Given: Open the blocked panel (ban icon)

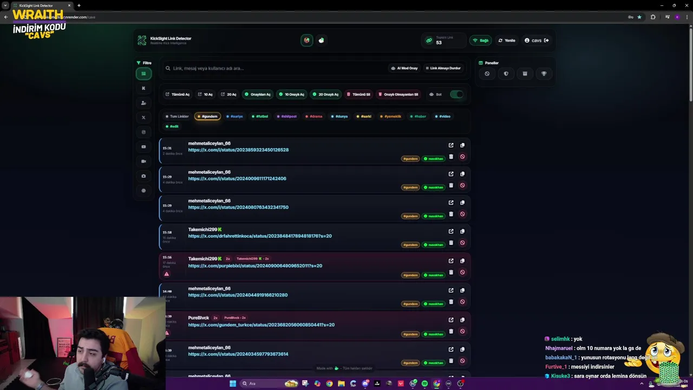Looking at the screenshot, I should pyautogui.click(x=487, y=74).
